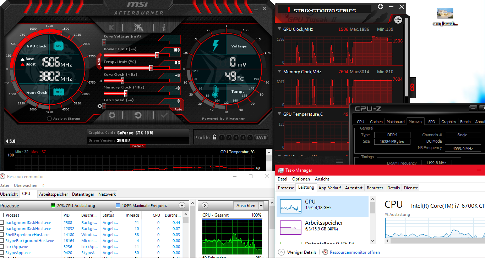485x258 pixels.
Task: Open the Afterburner information 'i' icon
Action: [x=164, y=27]
